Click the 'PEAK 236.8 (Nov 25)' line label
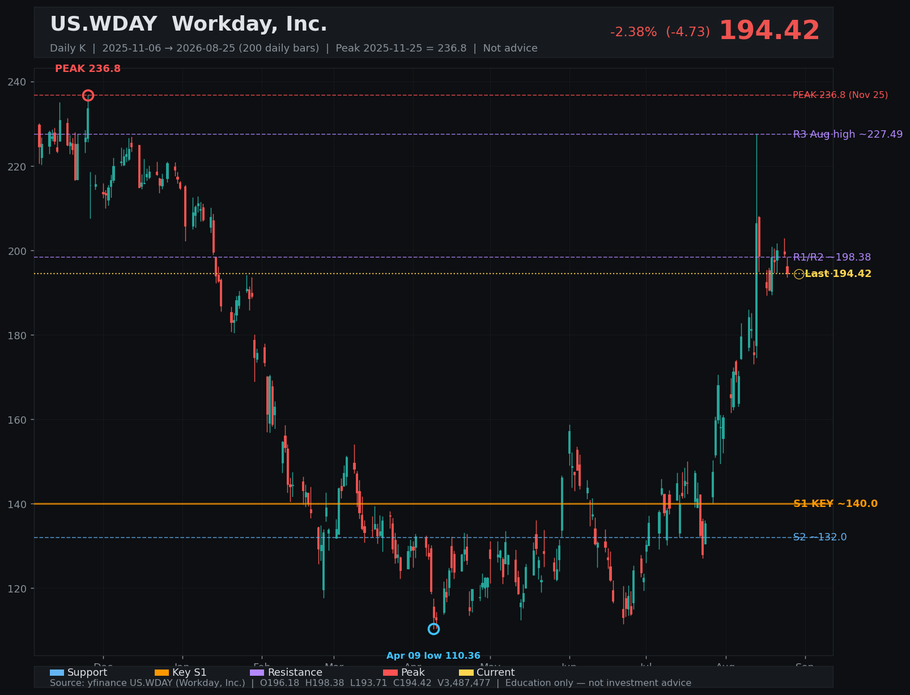 point(840,95)
